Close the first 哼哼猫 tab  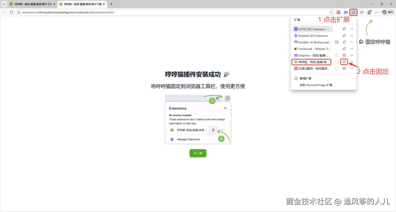(x=54, y=4)
